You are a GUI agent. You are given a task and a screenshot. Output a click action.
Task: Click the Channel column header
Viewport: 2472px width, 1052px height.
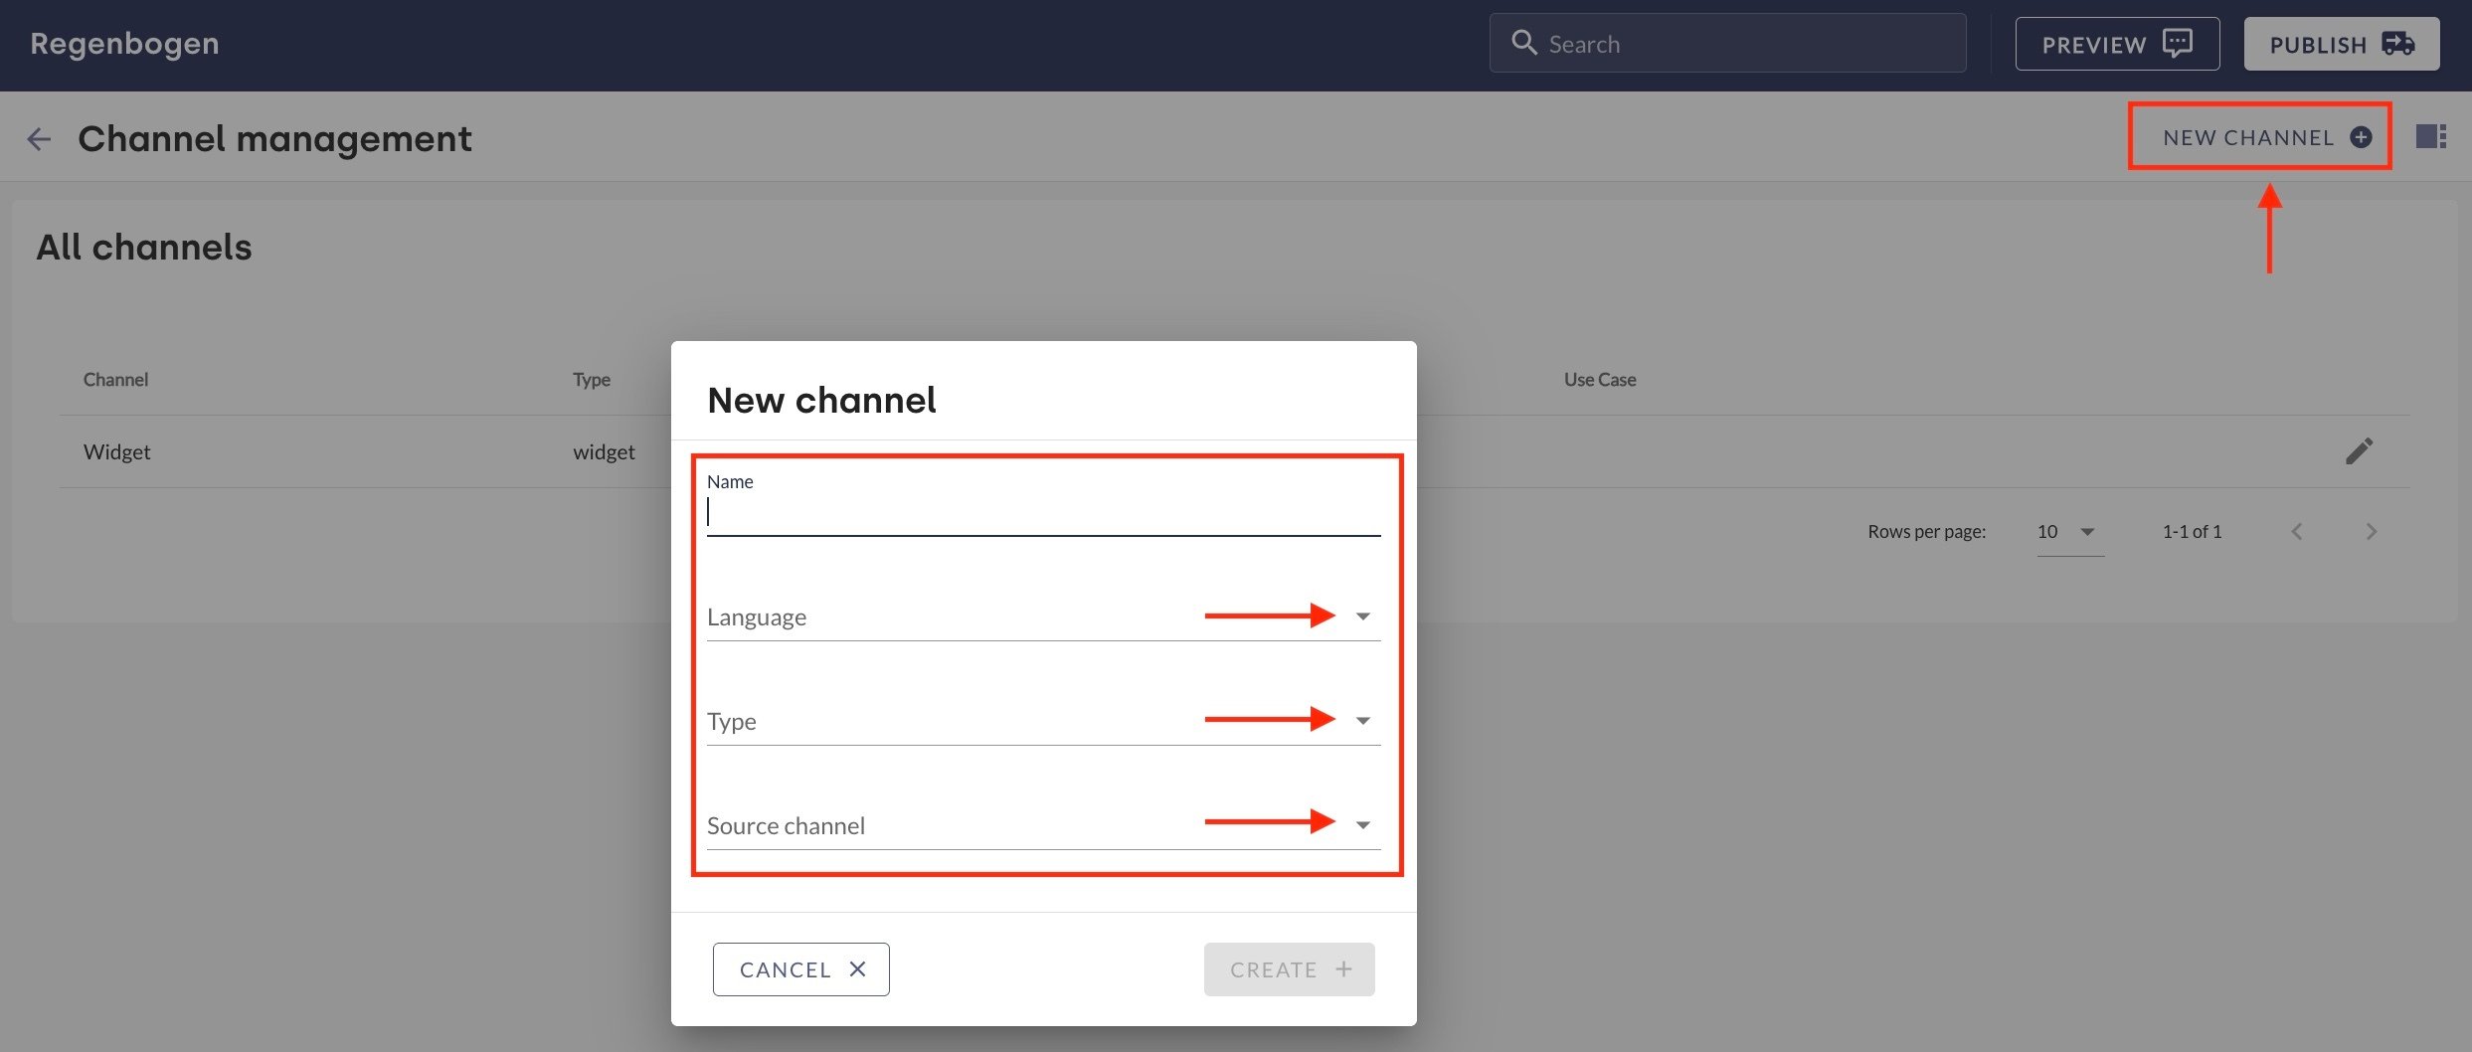coord(115,380)
